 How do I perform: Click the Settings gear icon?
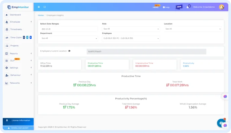click(6, 68)
